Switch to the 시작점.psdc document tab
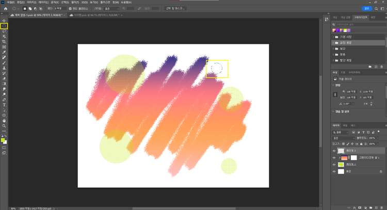 [x=96, y=15]
